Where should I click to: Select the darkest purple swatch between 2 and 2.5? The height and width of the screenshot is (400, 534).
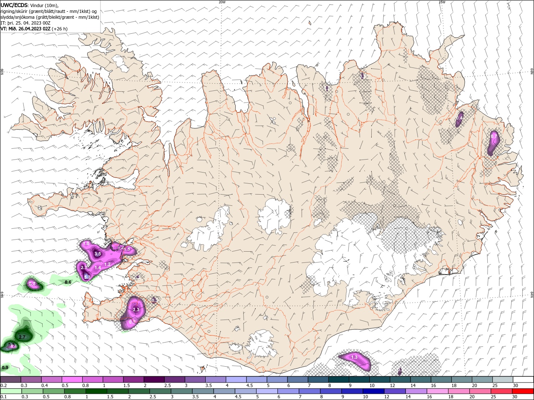(154, 380)
